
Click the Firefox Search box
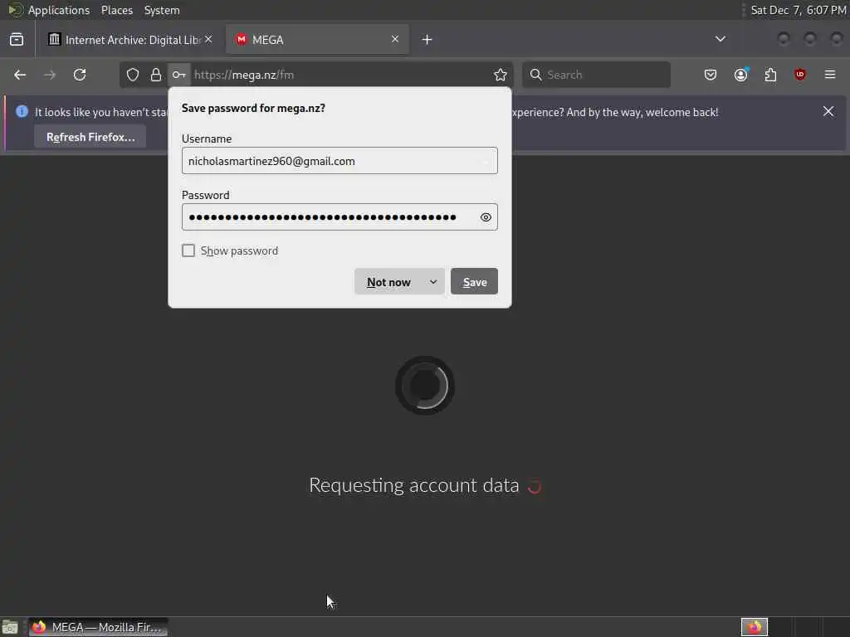click(x=596, y=75)
